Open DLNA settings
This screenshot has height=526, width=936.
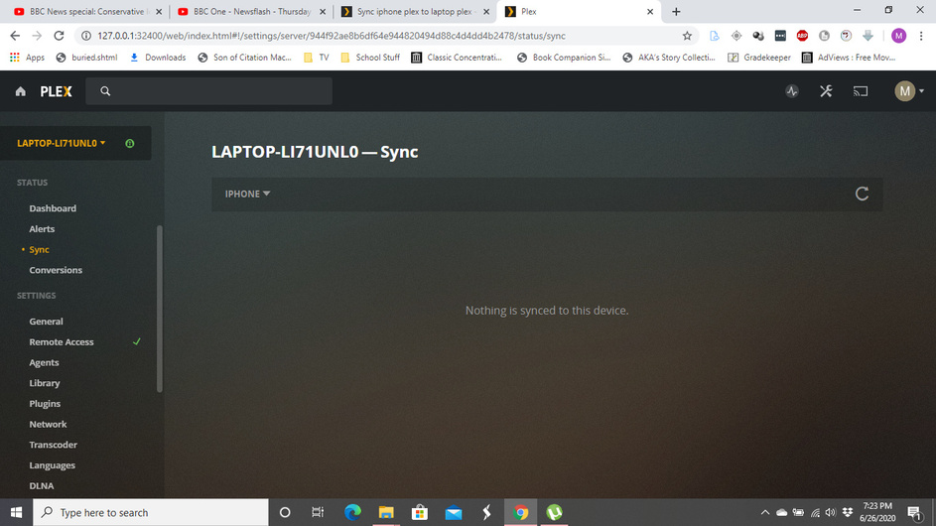(x=41, y=486)
